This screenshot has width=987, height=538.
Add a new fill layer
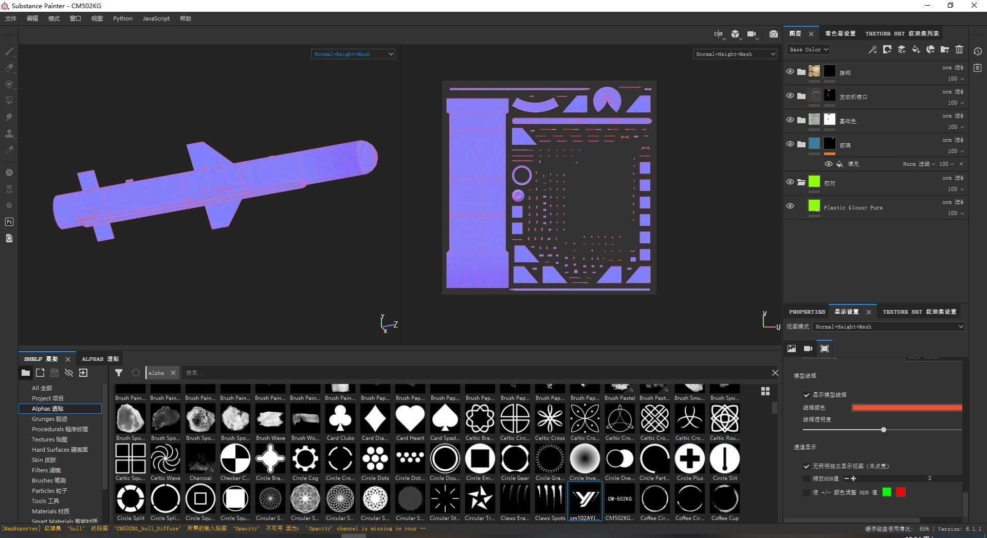click(x=916, y=49)
